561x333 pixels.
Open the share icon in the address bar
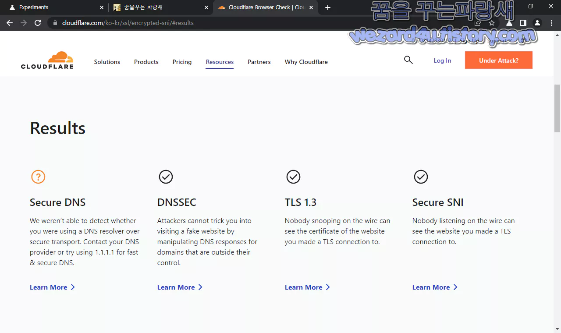coord(477,23)
